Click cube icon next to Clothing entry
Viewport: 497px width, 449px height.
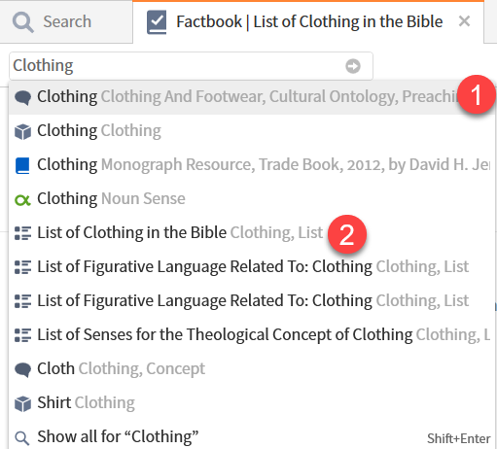coord(22,131)
